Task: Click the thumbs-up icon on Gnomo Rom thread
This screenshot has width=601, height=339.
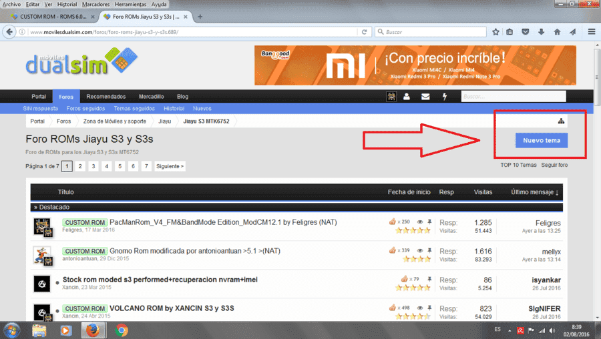Action: tap(393, 250)
